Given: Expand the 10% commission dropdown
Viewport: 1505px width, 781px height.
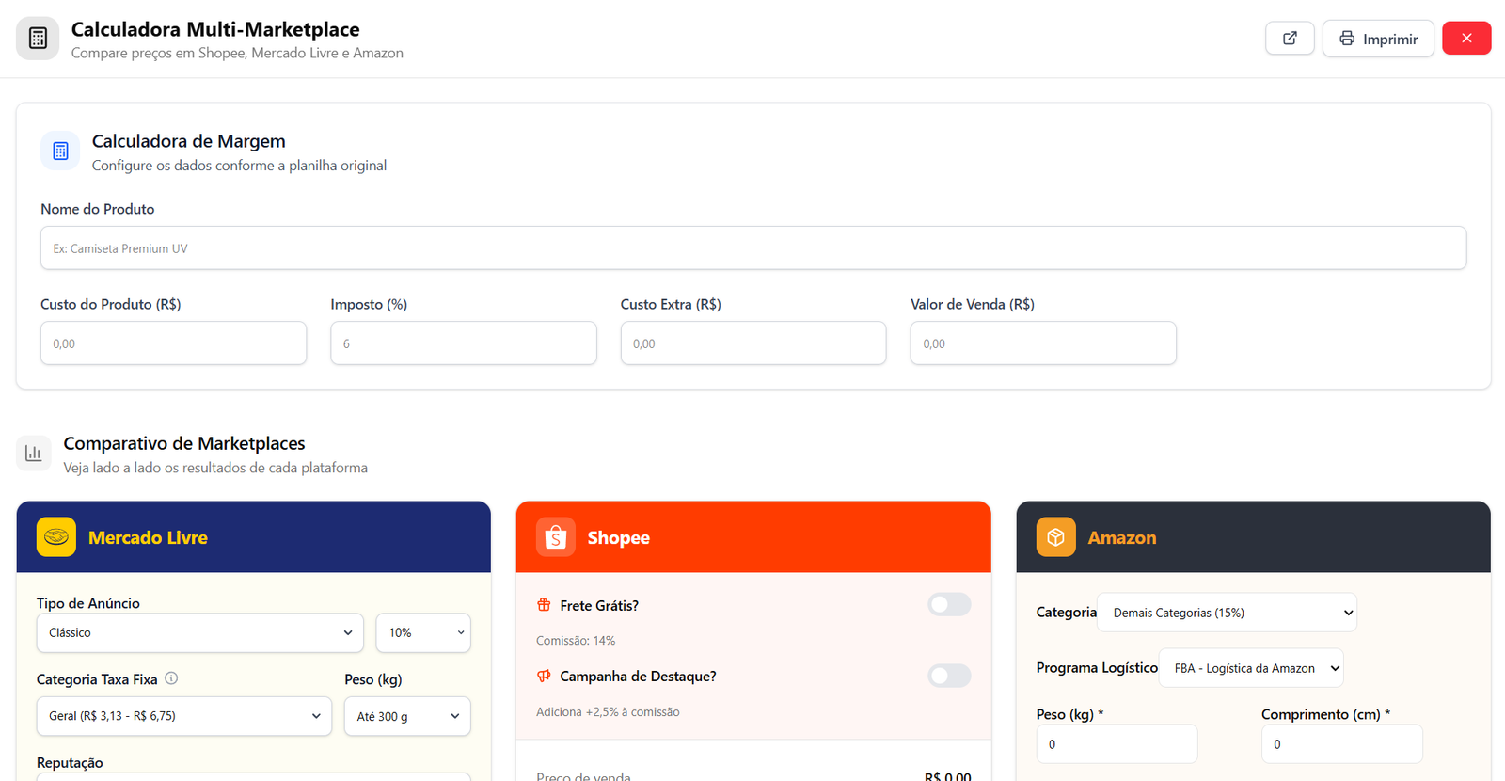Looking at the screenshot, I should pos(423,633).
